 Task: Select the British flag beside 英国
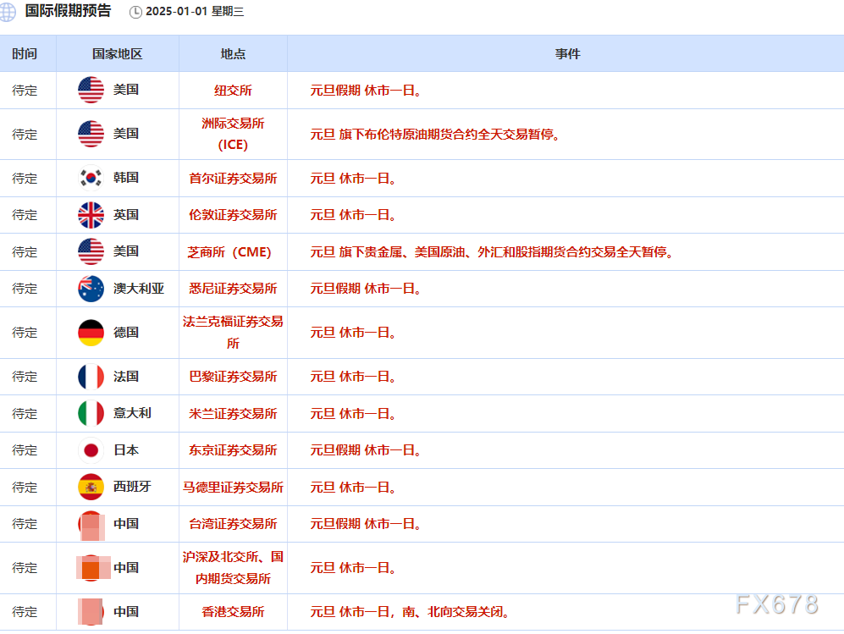click(x=91, y=215)
